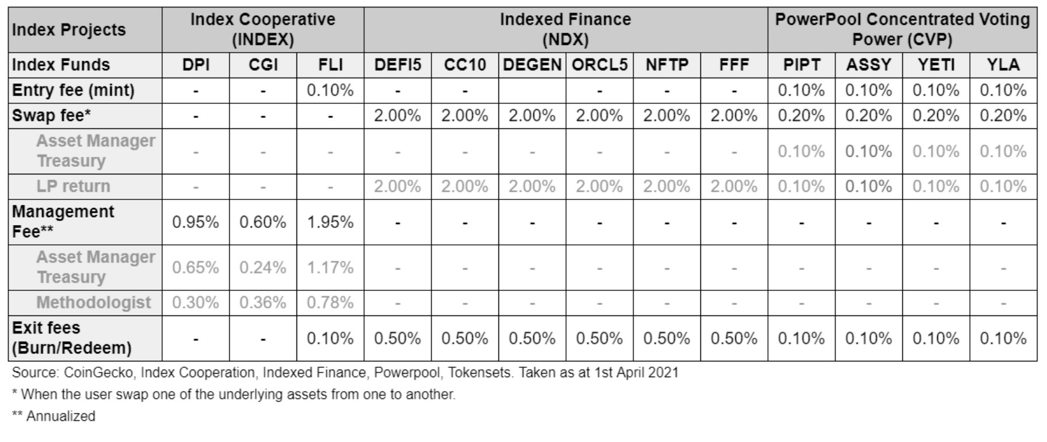Viewport: 1047px width, 442px height.
Task: Click the DEGEN column header
Action: [x=532, y=65]
